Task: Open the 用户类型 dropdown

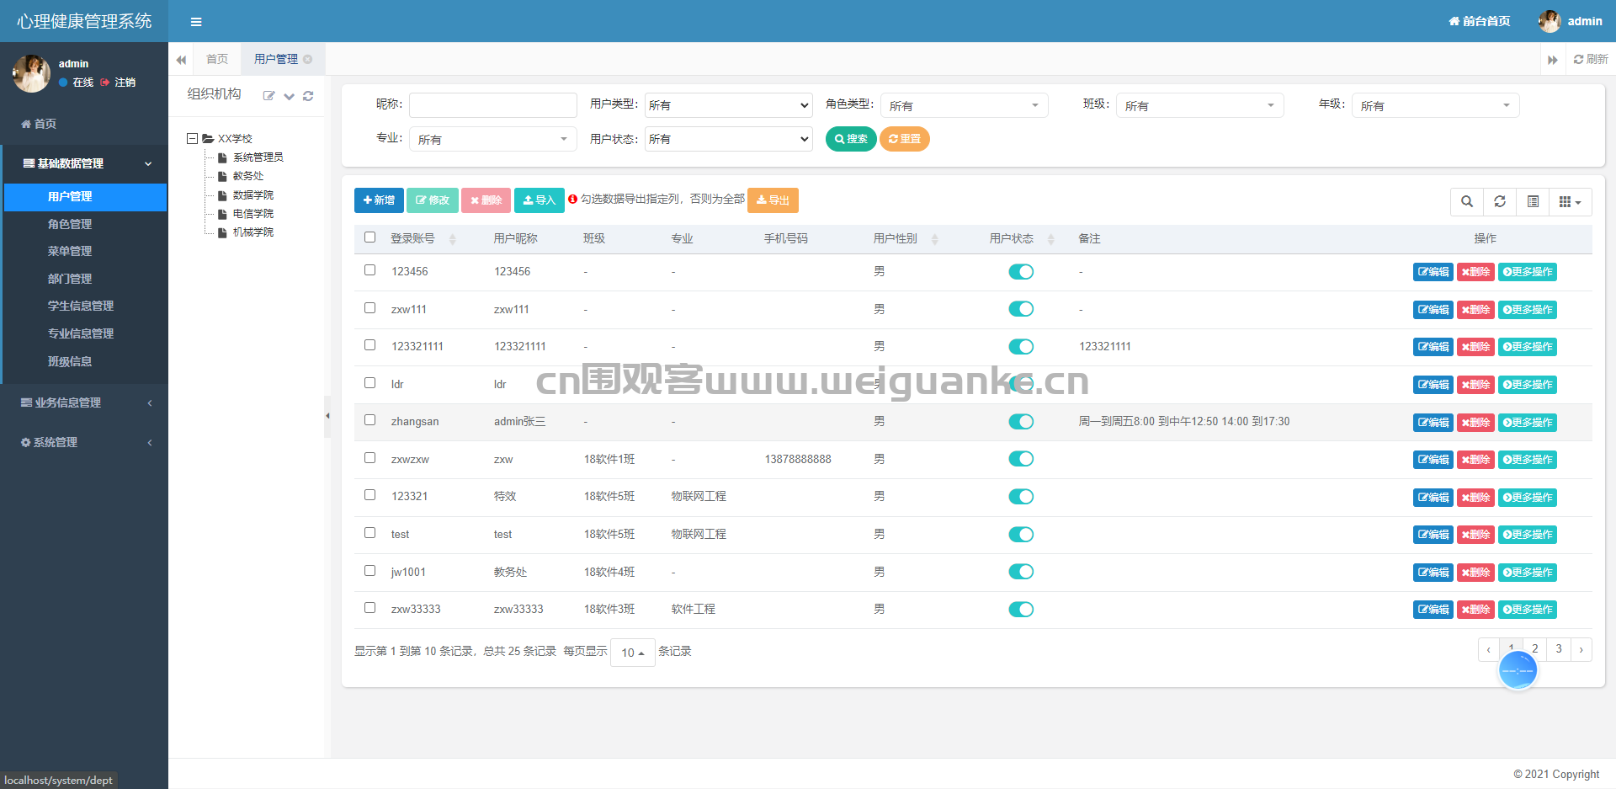Action: pyautogui.click(x=729, y=105)
